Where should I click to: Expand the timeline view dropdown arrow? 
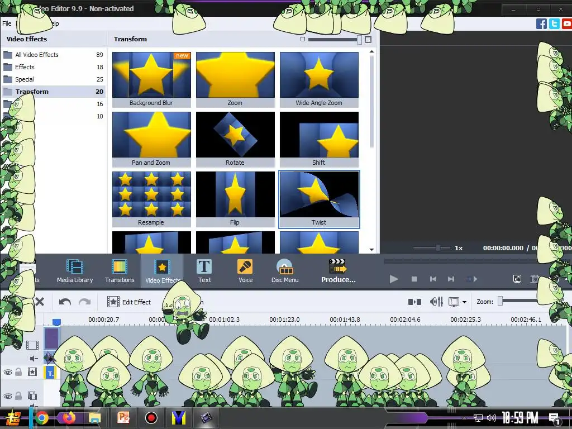click(x=464, y=302)
